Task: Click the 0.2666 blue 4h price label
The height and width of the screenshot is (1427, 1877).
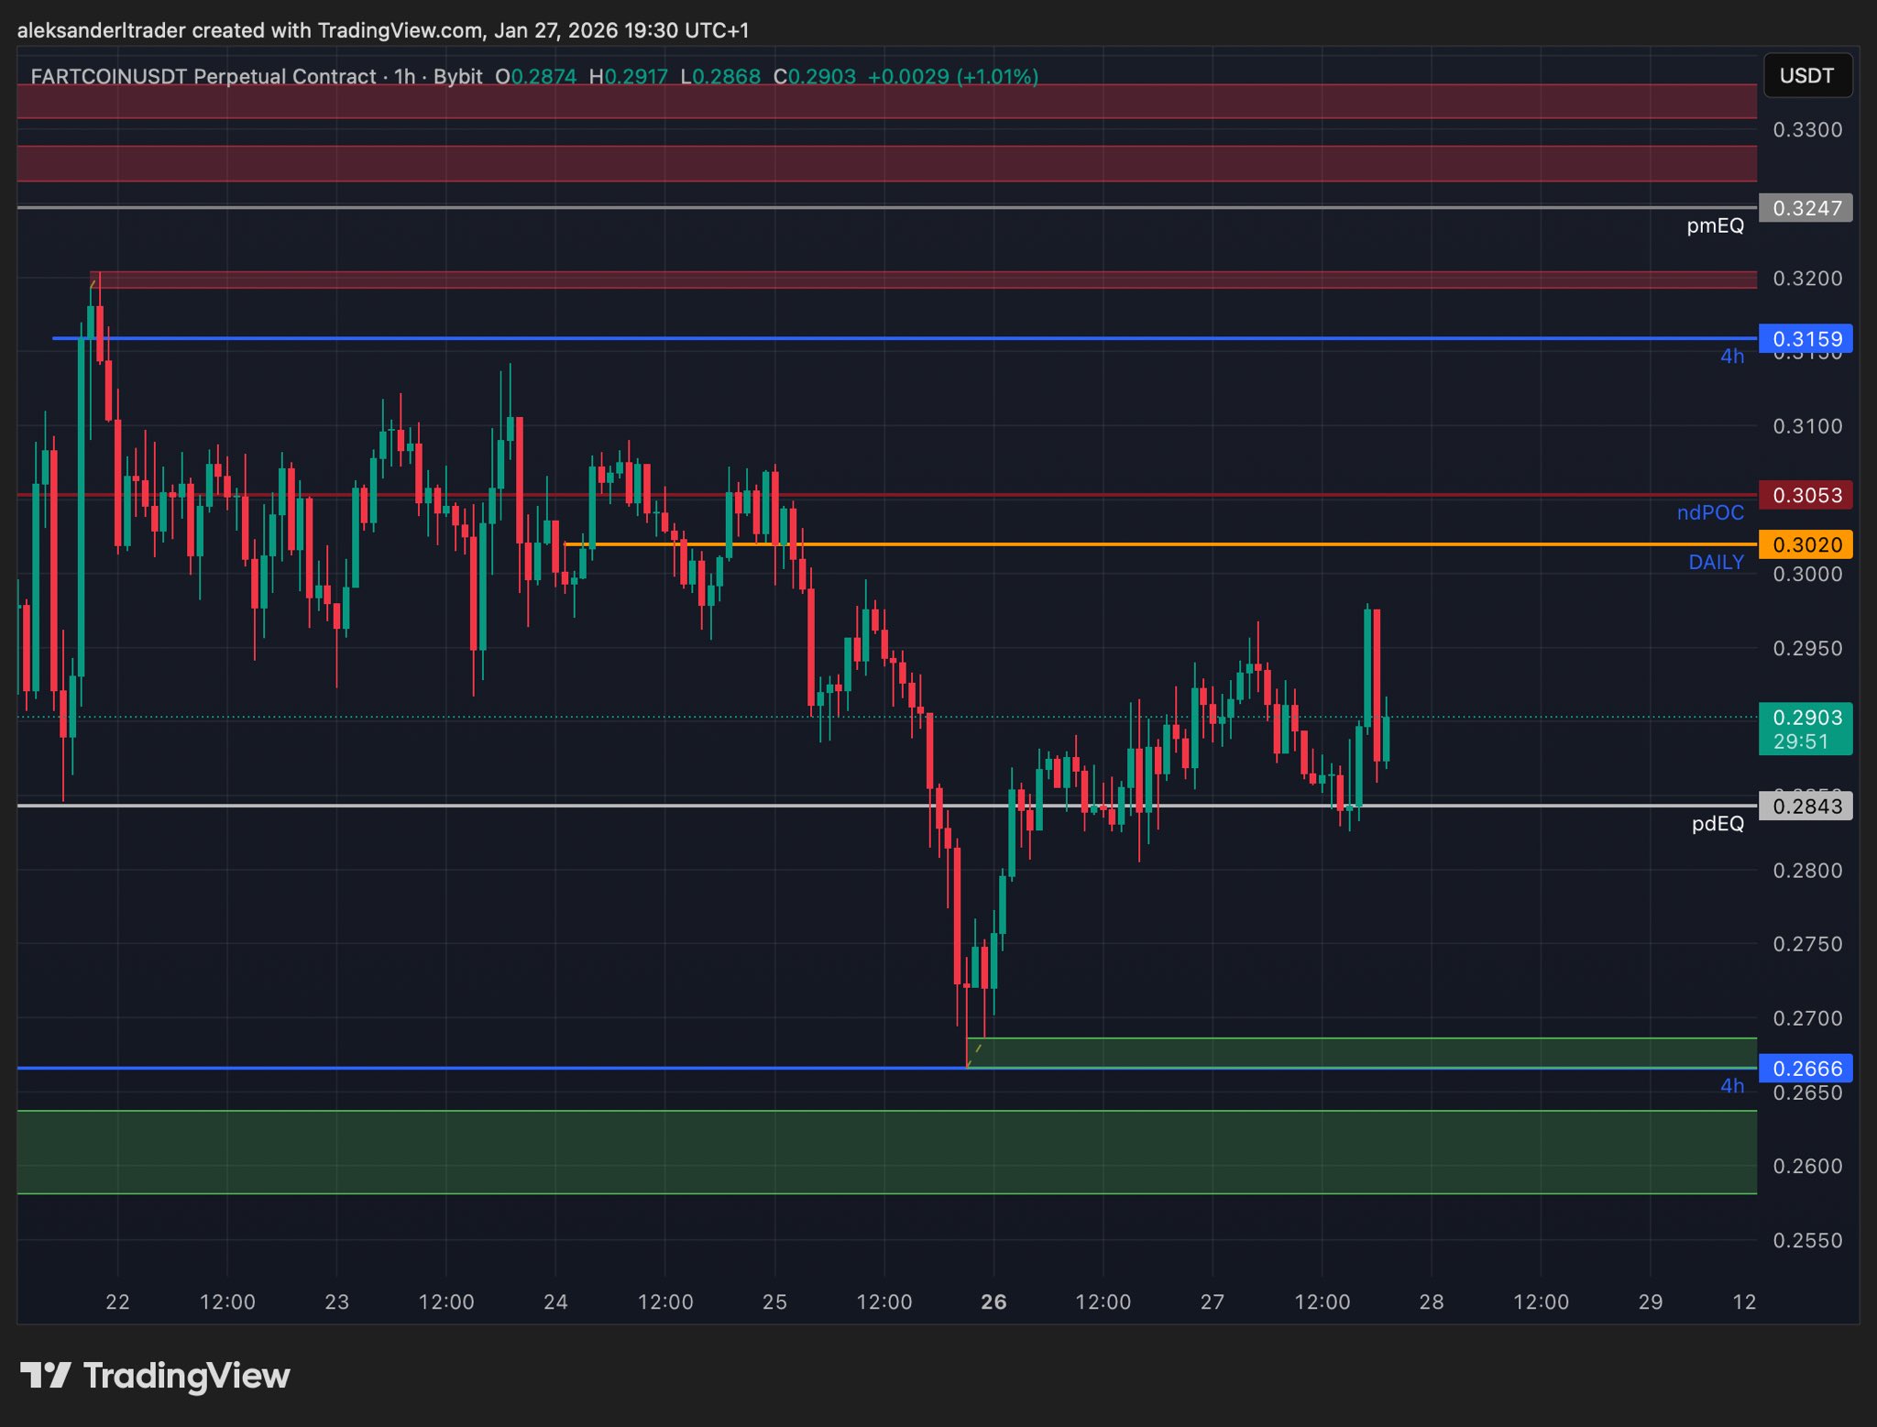Action: click(1806, 1069)
